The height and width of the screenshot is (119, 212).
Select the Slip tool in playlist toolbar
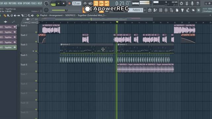click(x=19, y=16)
